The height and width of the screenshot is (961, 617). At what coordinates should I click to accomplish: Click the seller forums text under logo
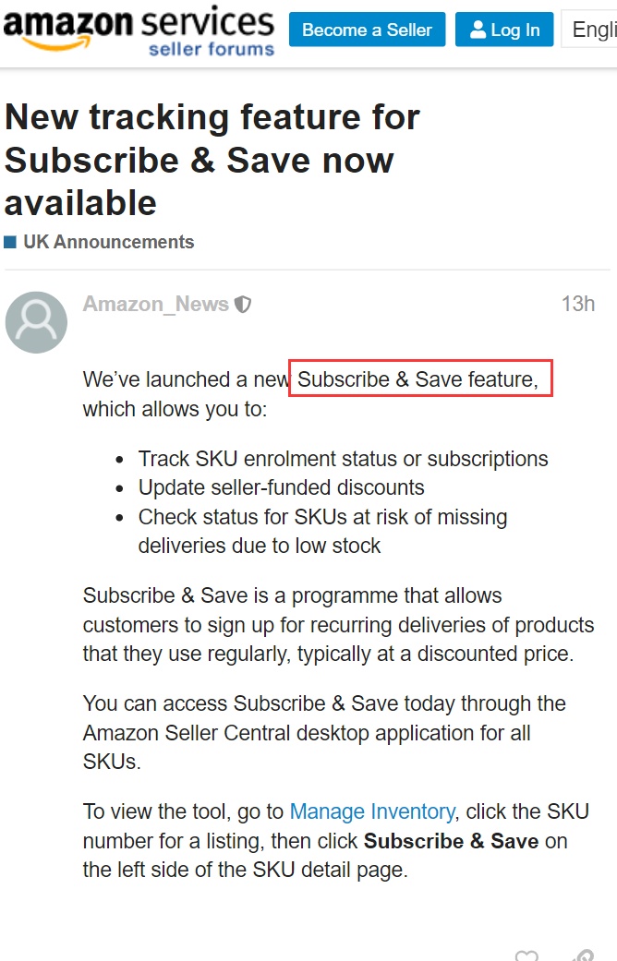click(x=211, y=49)
